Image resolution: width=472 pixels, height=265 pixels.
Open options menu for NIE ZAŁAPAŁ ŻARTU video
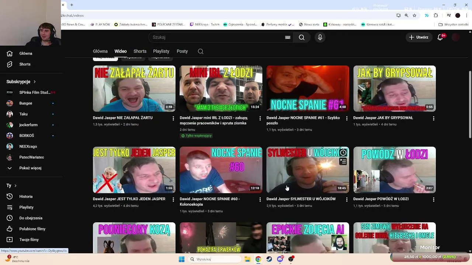[173, 118]
